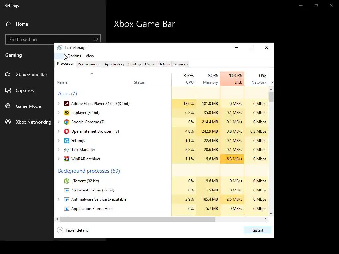Click the 6.3 MB/s disk value for WinRAR
The height and width of the screenshot is (254, 339).
tap(234, 159)
